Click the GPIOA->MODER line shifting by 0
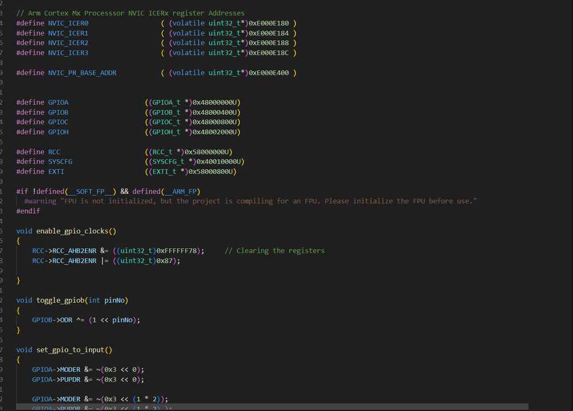The image size is (573, 411). tap(88, 370)
